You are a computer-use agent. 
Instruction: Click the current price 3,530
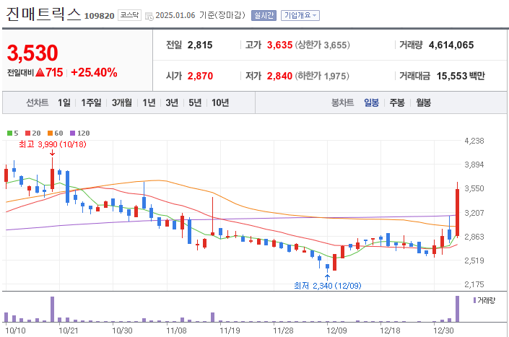point(32,53)
